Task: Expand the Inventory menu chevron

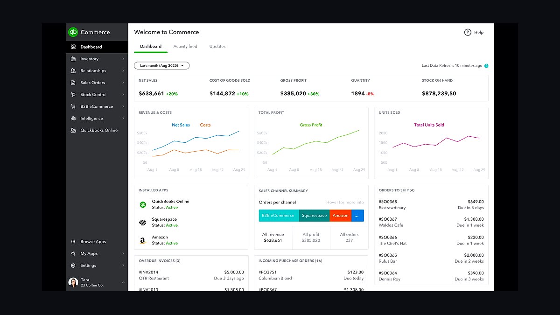Action: click(x=123, y=59)
